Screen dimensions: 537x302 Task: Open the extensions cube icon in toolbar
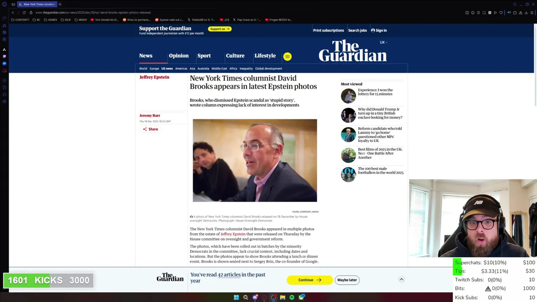point(515,13)
